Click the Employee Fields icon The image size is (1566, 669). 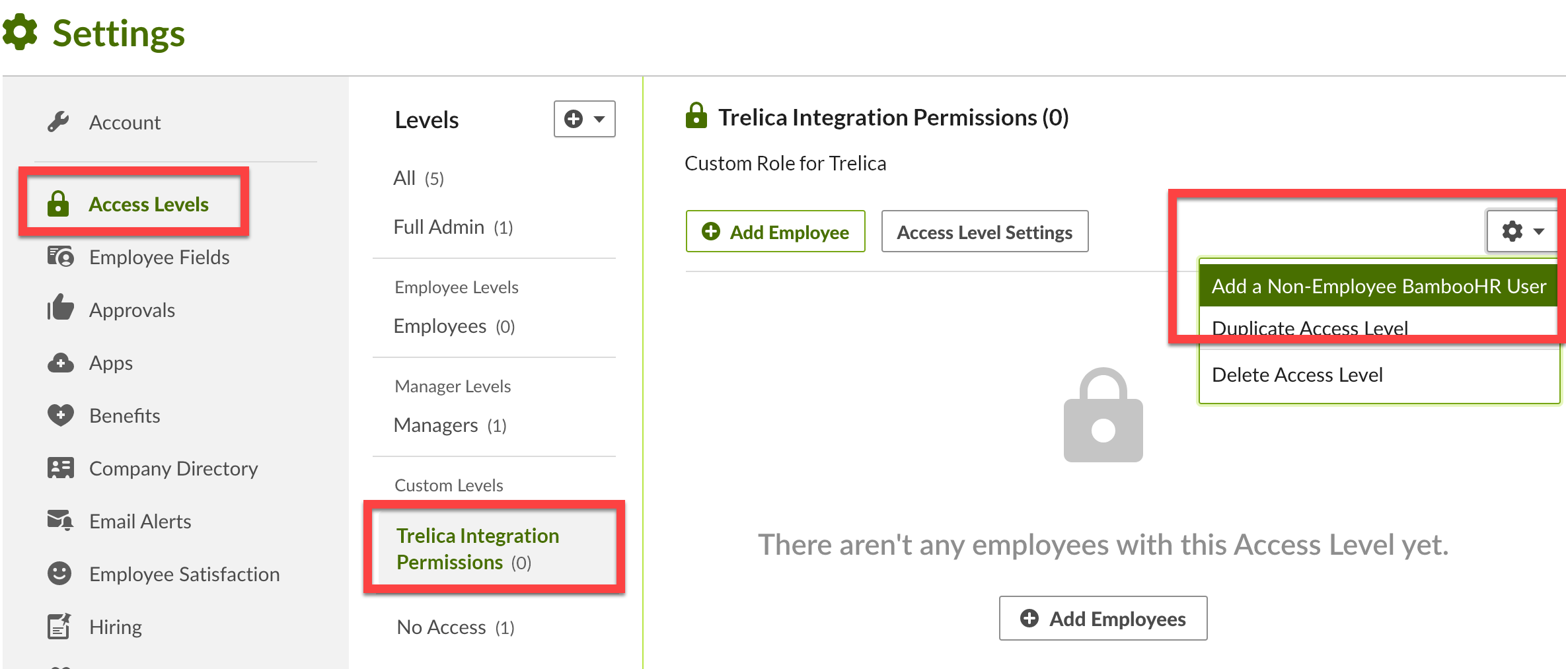[60, 256]
